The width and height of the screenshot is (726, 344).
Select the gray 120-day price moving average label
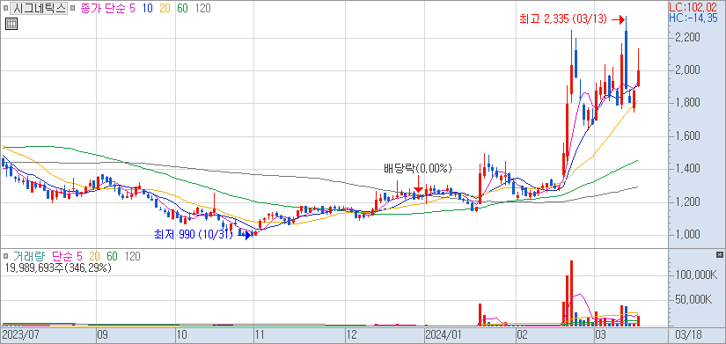(202, 8)
